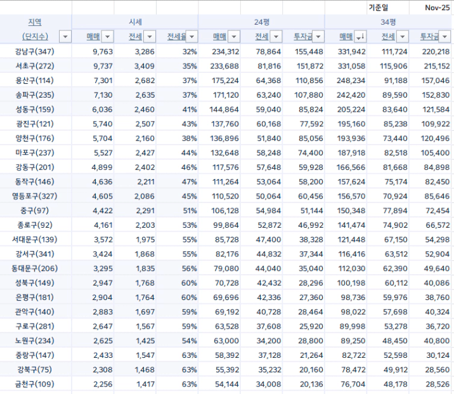Select the 지역 header cell

point(36,22)
